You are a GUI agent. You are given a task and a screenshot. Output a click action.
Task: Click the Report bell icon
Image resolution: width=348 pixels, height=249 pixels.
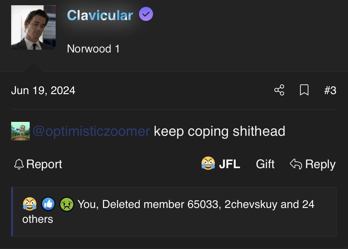pos(19,164)
